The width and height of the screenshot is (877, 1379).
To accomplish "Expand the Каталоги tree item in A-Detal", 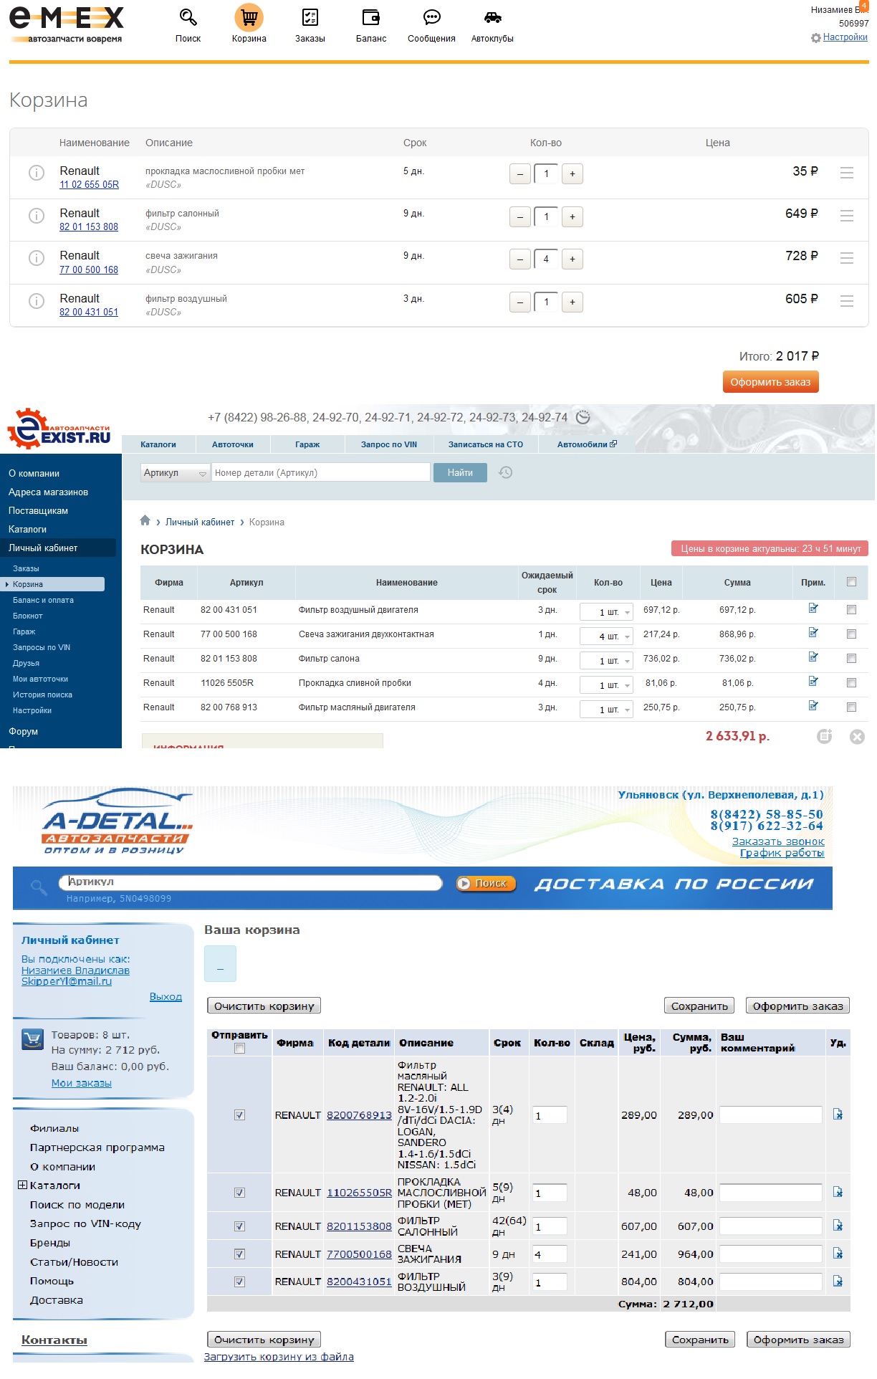I will [x=22, y=1185].
